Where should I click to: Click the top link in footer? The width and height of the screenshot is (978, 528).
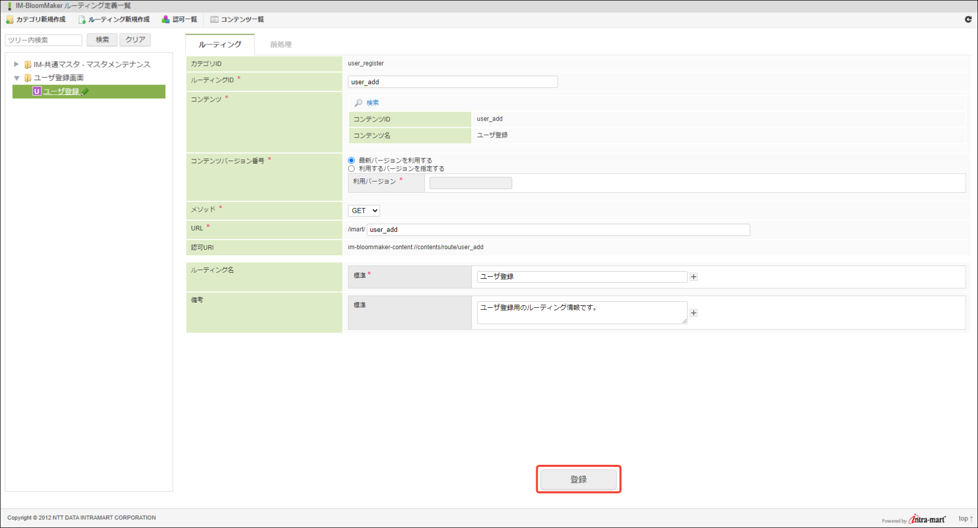coord(964,518)
